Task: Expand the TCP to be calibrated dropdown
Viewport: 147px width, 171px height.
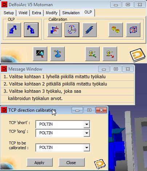Action: pyautogui.click(x=87, y=148)
